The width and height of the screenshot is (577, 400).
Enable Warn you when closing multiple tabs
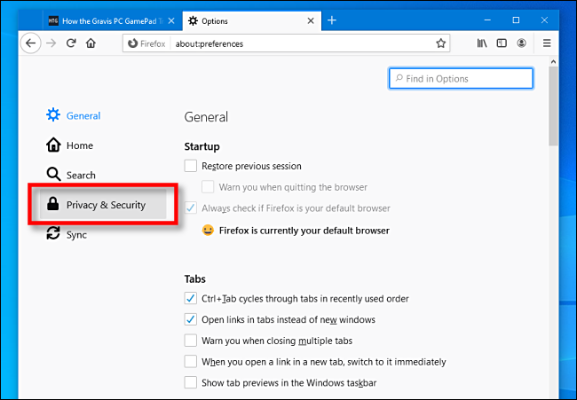(x=191, y=341)
